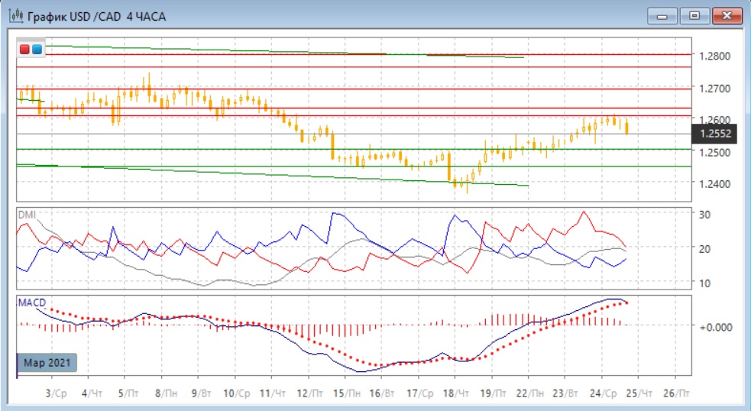Viewport: 751px width, 411px height.
Task: Click the DMI scale value 30
Action: pyautogui.click(x=704, y=215)
